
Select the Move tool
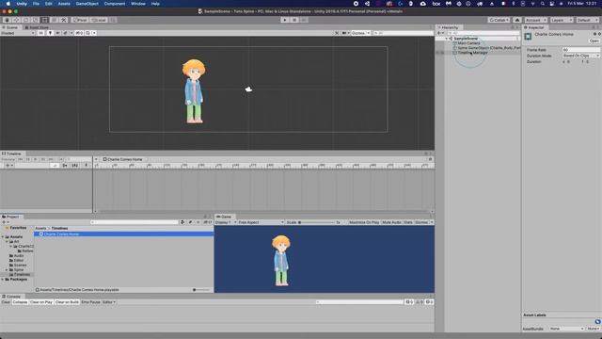pyautogui.click(x=16, y=20)
